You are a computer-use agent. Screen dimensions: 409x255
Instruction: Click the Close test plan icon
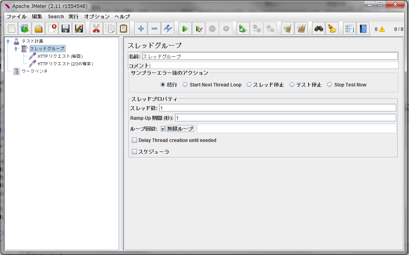pyautogui.click(x=52, y=29)
